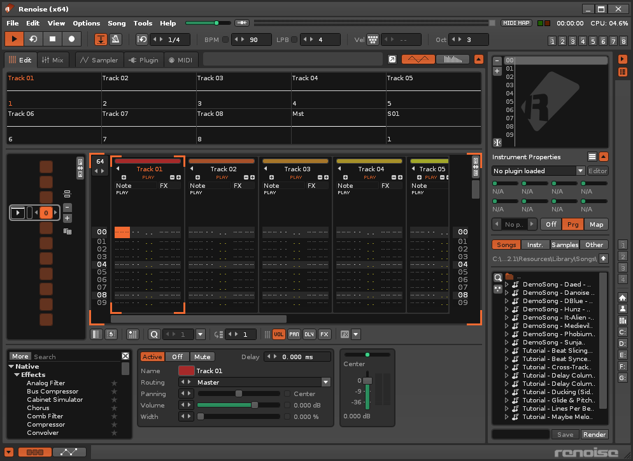This screenshot has width=633, height=461.
Task: Switch to the Sampler tab
Action: (x=99, y=60)
